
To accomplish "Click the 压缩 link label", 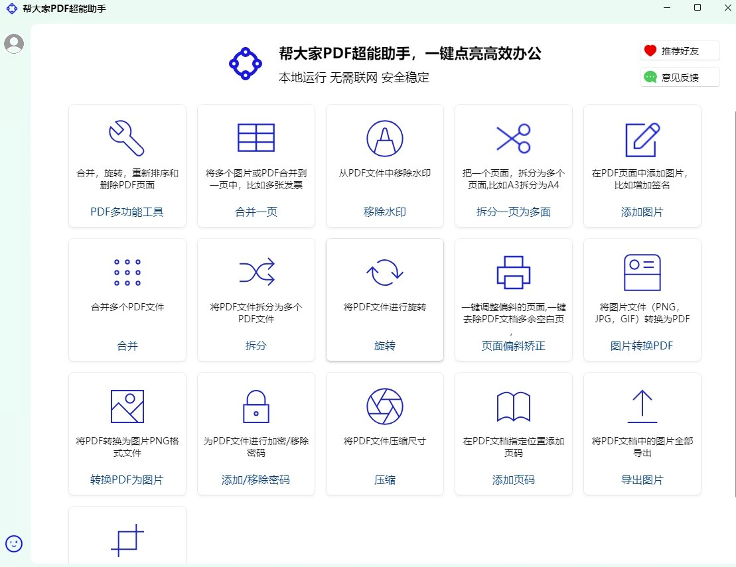I will pos(384,479).
